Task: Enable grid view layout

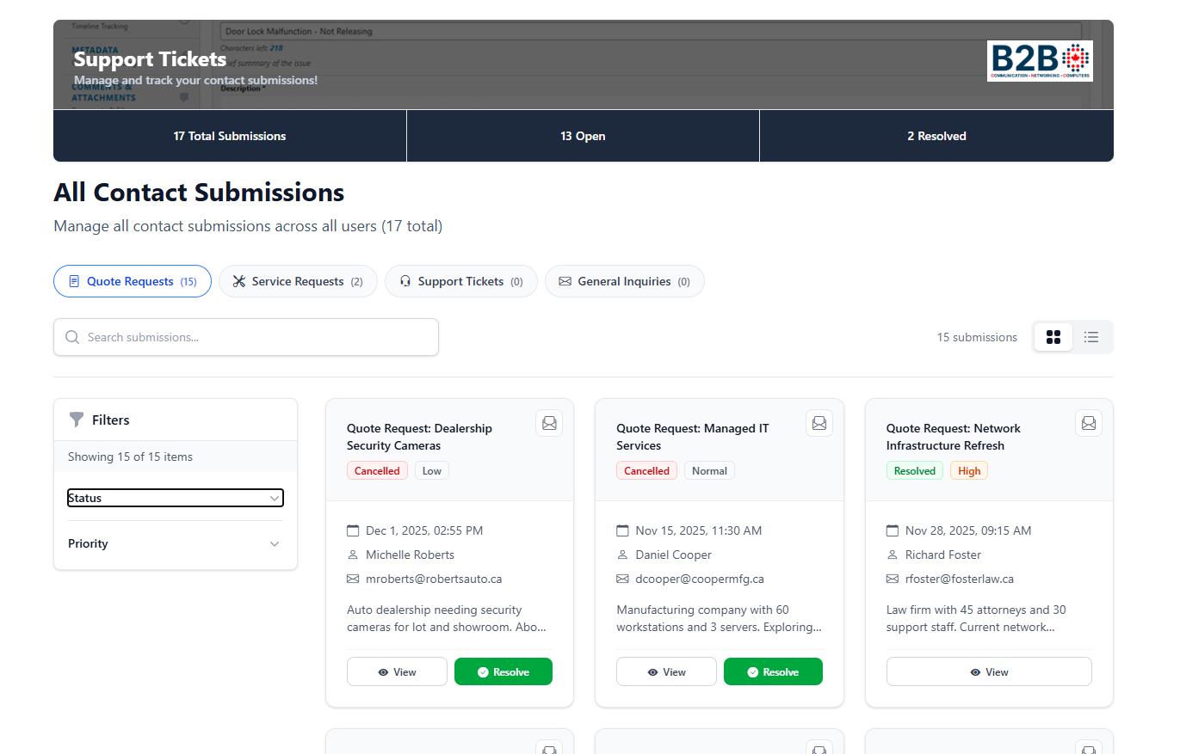Action: [x=1053, y=337]
